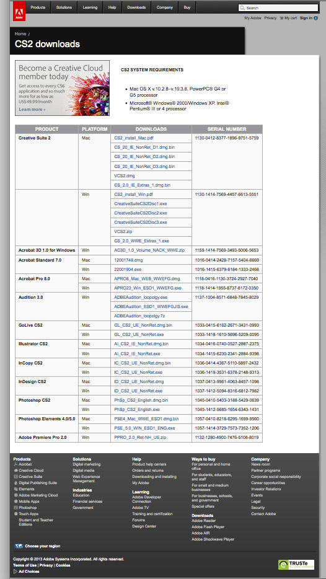Open Adobe Marketing Cloud footer link
The image size is (326, 579).
coord(38,495)
